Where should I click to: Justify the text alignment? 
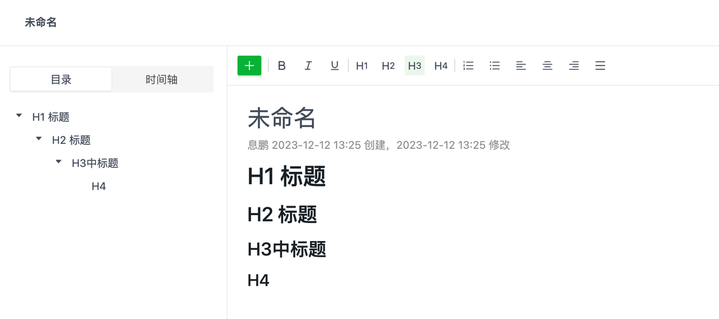pos(600,66)
